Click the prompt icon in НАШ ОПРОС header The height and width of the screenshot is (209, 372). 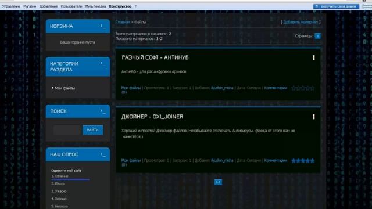point(103,154)
